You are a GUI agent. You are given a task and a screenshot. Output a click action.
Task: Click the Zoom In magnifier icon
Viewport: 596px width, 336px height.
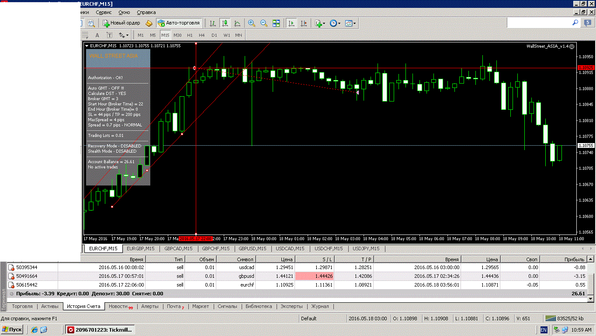252,23
